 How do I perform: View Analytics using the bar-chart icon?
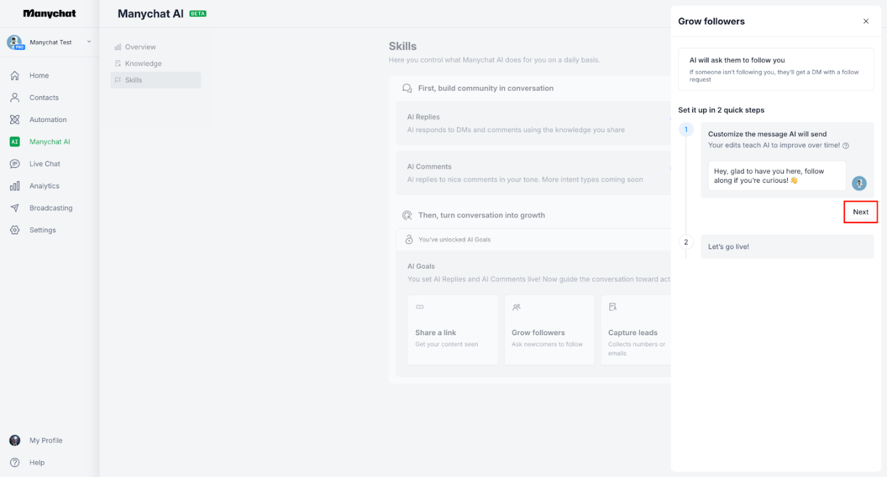(14, 185)
